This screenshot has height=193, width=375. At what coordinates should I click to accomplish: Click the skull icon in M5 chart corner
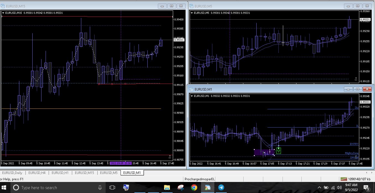tap(356, 79)
